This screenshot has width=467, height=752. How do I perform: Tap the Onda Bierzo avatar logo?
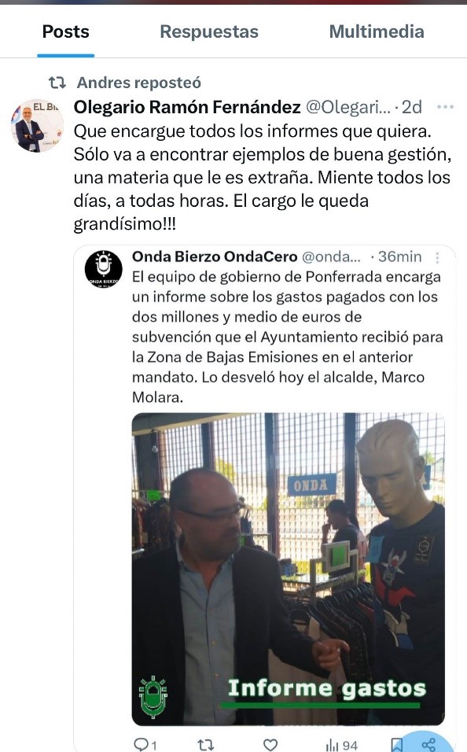coord(104,268)
